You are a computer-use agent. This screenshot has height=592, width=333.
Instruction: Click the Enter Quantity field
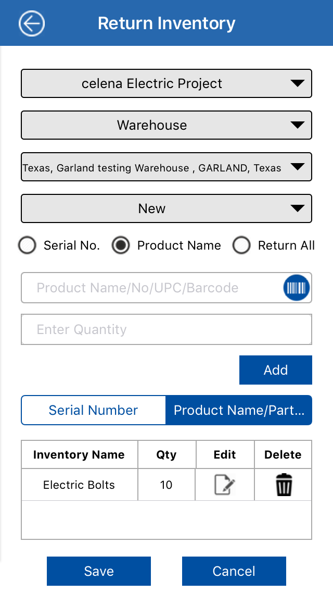[166, 329]
